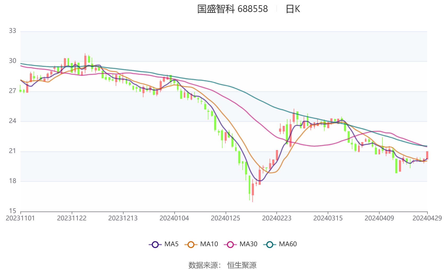The image size is (445, 270).
Task: Click the y-axis value 18
Action: (13, 181)
